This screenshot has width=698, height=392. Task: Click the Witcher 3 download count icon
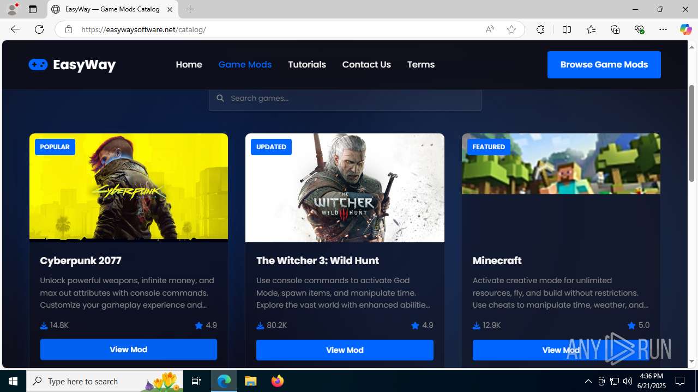click(x=260, y=326)
